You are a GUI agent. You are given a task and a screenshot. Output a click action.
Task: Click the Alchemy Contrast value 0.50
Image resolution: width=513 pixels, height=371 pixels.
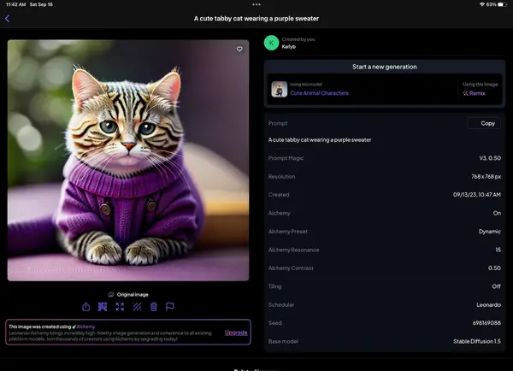(x=494, y=268)
